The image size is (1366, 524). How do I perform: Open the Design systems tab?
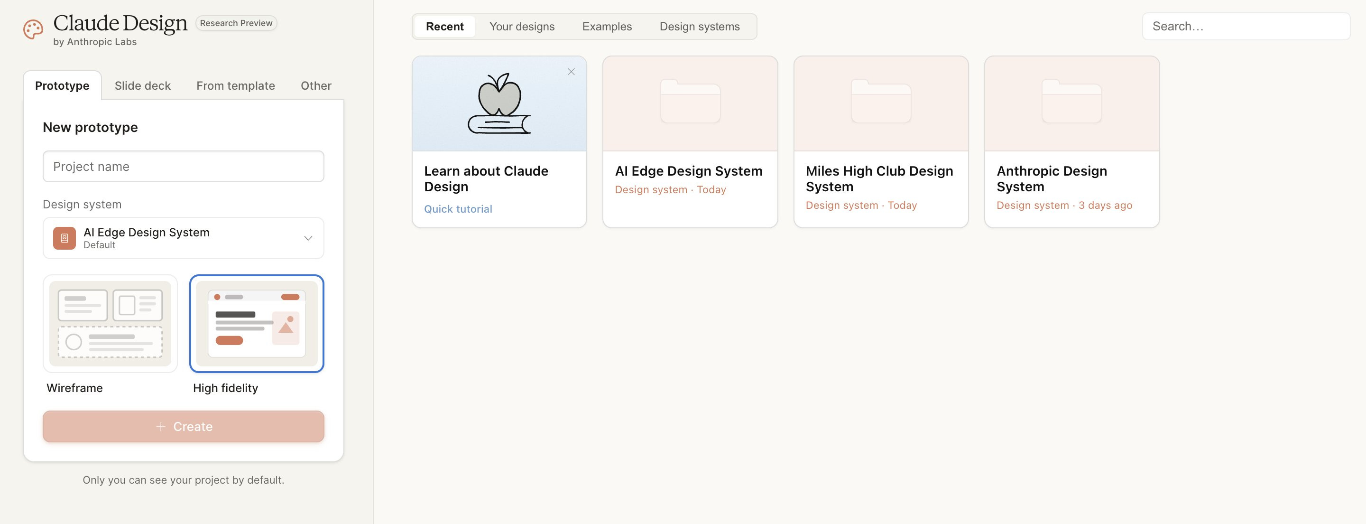[x=700, y=27]
